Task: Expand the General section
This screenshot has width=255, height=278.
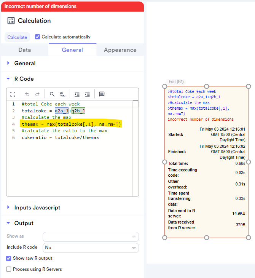Action: [x=25, y=63]
